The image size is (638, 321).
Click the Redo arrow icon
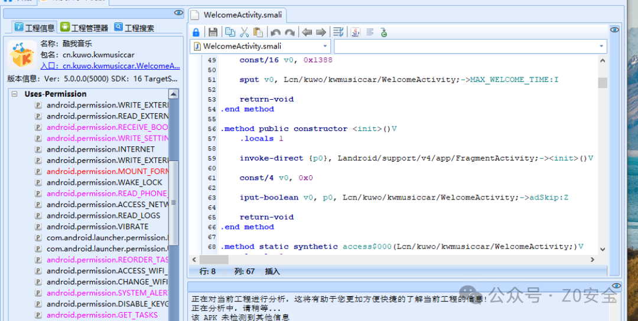tap(289, 32)
